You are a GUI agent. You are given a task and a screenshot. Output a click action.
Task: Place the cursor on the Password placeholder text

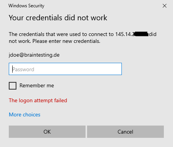23,69
